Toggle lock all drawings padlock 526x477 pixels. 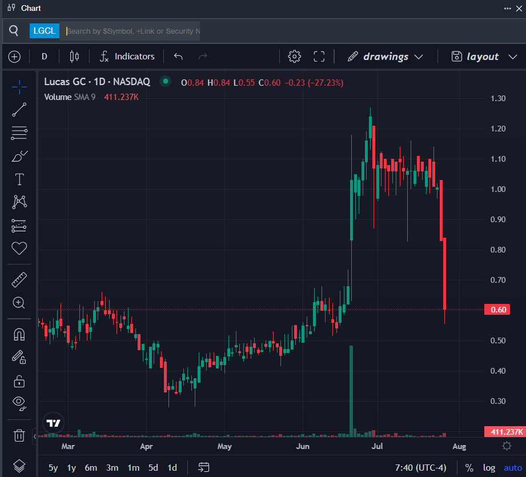click(x=19, y=381)
